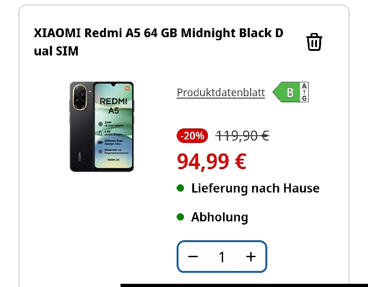This screenshot has width=368, height=287.
Task: Click the crossed-out 119,90 € price
Action: (242, 136)
